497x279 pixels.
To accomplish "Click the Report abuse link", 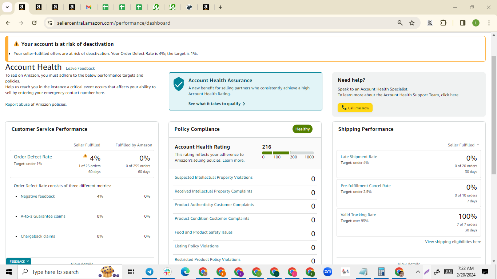I will coord(17,105).
